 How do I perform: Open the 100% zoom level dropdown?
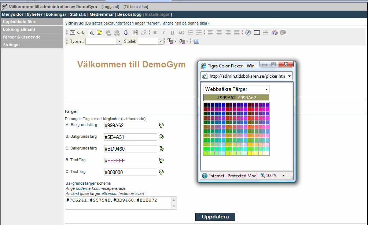283,176
